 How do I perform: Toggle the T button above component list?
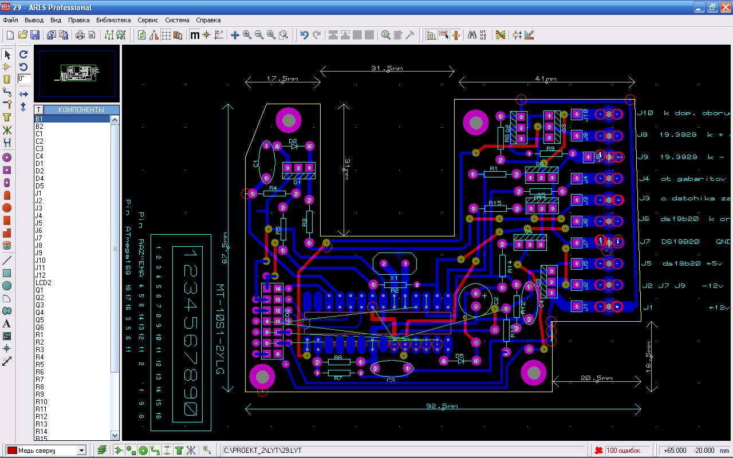tap(39, 109)
